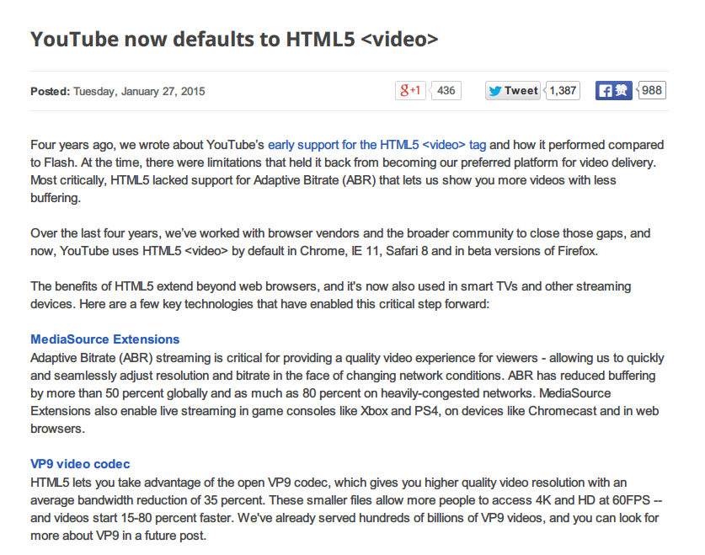Click the text 'Xbox and PS4'
This screenshot has width=705, height=555.
[x=399, y=411]
